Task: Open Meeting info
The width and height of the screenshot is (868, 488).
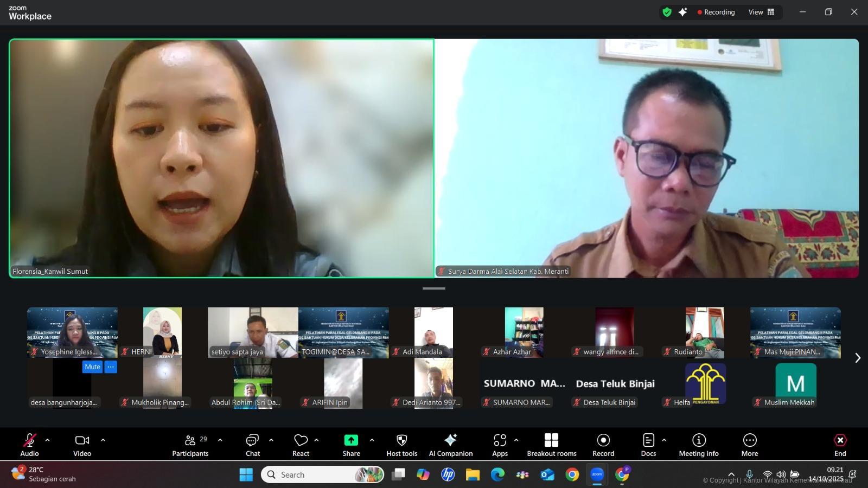Action: (698, 445)
